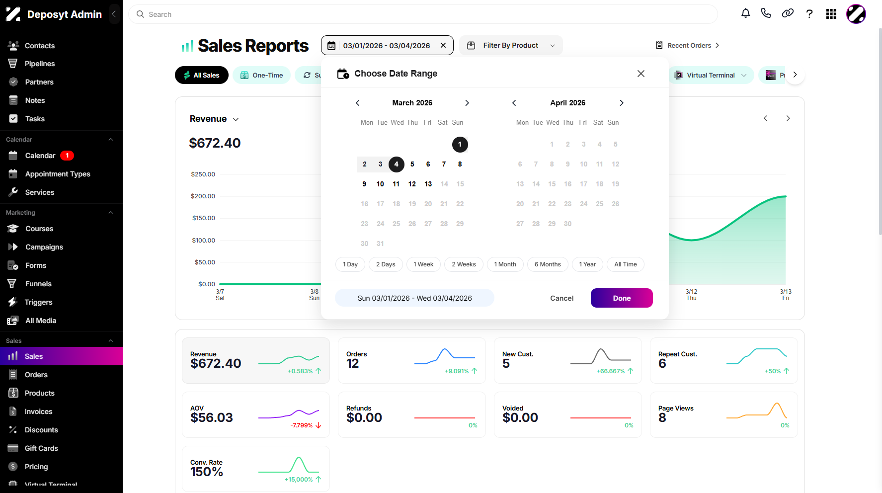Select the All Sales tab
Image resolution: width=882 pixels, height=493 pixels.
[202, 75]
